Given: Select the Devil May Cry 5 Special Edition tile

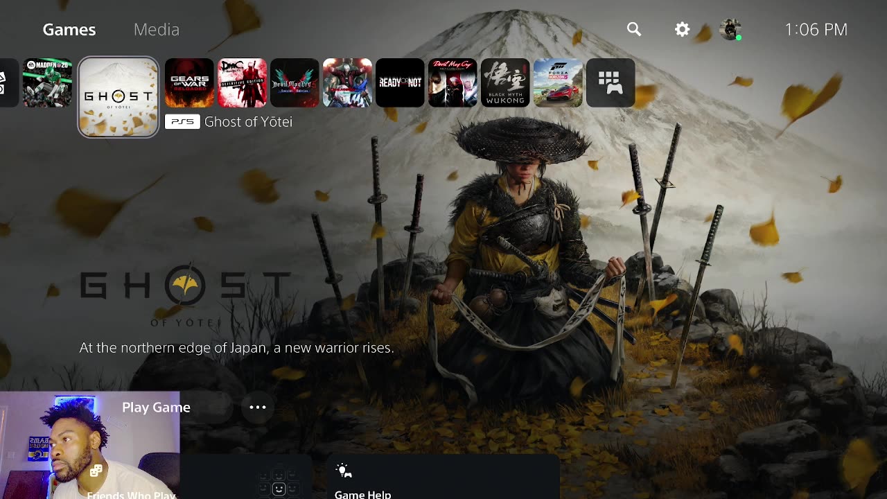Looking at the screenshot, I should (x=295, y=83).
